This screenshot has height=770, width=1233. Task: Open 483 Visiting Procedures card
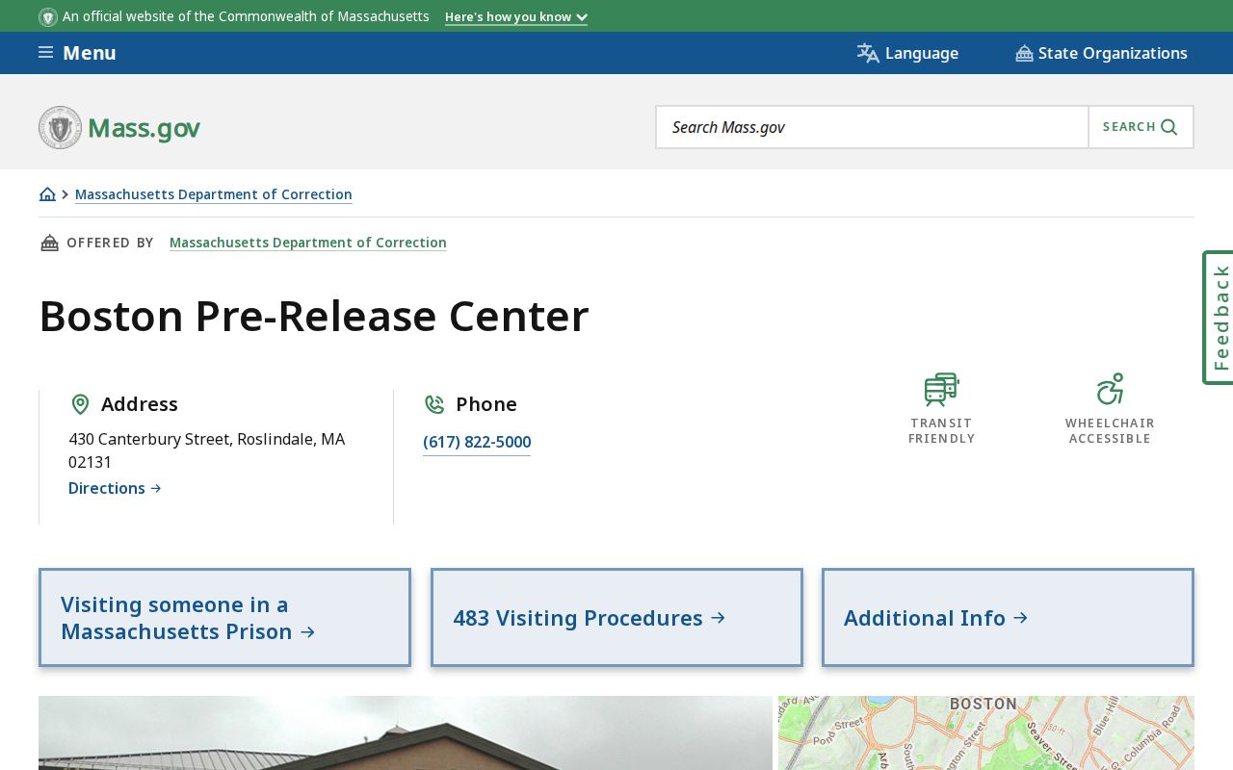pos(616,618)
